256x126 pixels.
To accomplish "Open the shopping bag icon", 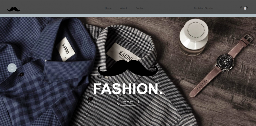I will pos(247,7).
